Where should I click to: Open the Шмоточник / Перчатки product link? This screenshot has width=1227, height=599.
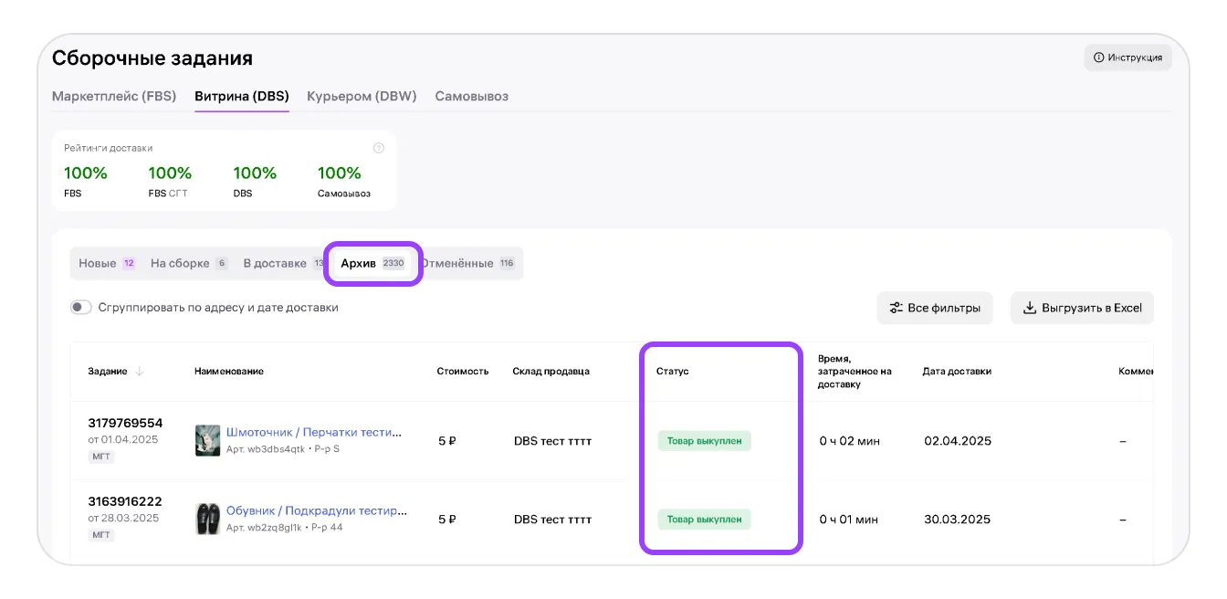[x=313, y=432]
